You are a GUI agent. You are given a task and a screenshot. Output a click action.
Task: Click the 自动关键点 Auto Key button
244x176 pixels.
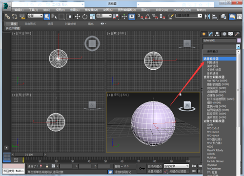155,166
